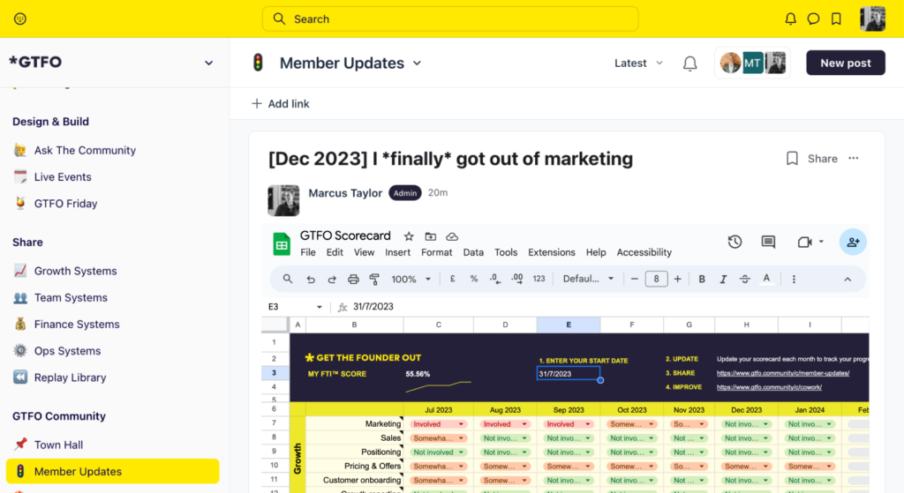The height and width of the screenshot is (493, 904).
Task: Bookmark the Dec 2023 post
Action: [x=792, y=159]
